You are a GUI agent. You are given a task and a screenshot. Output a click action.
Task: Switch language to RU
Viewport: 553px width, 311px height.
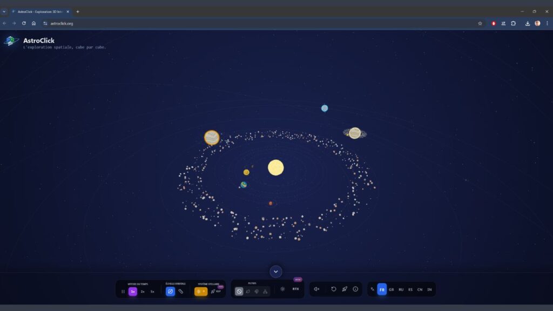[401, 289]
